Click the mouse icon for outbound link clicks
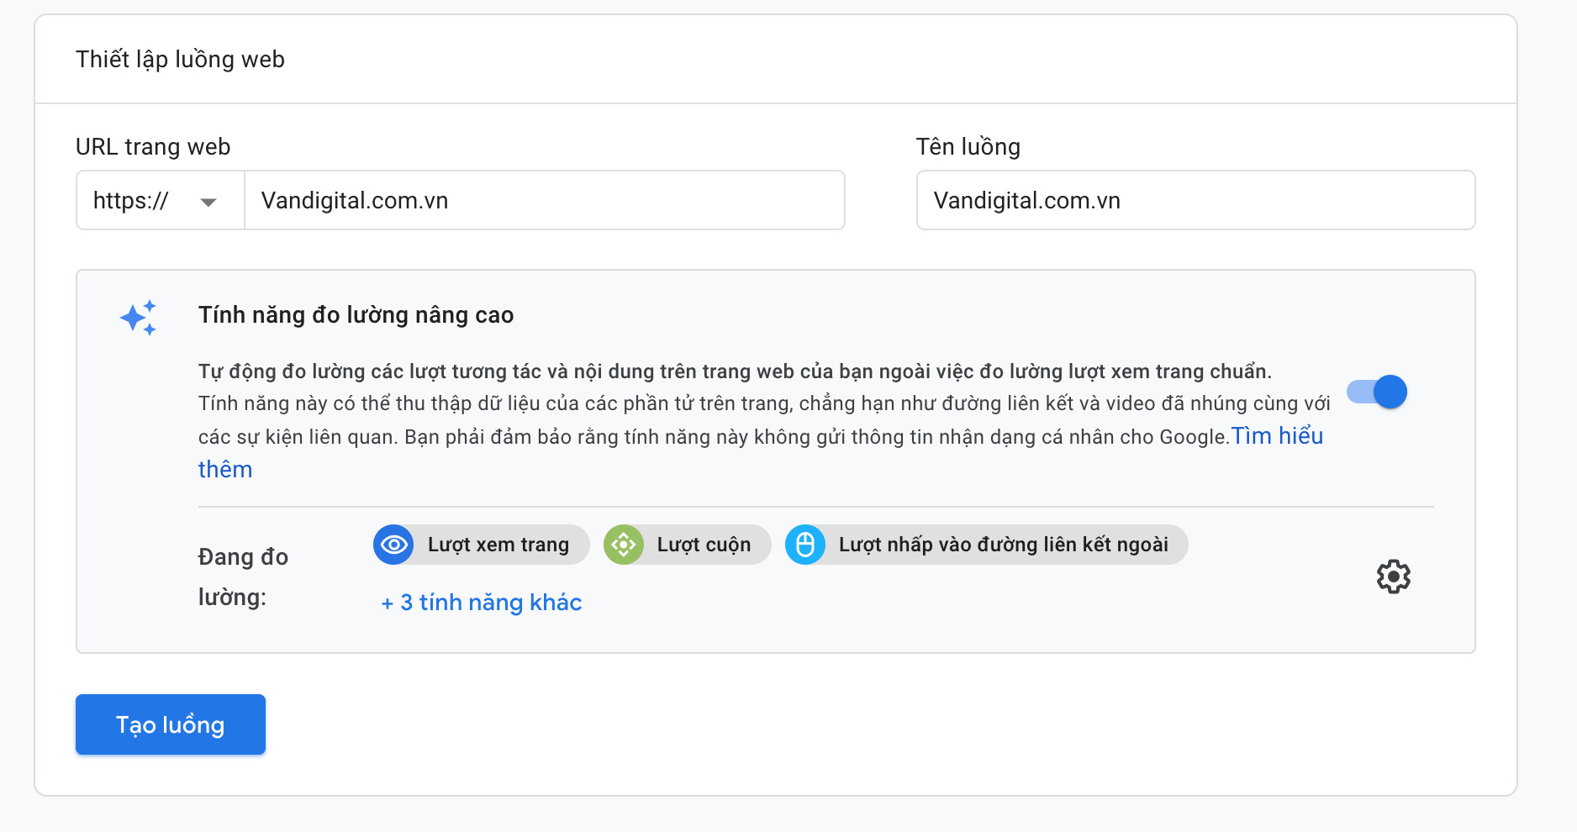The width and height of the screenshot is (1577, 832). click(805, 545)
